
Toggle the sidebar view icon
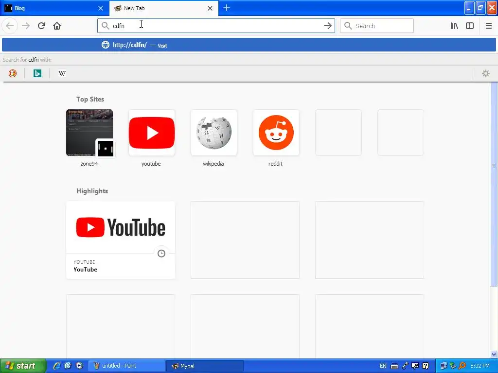coord(470,26)
